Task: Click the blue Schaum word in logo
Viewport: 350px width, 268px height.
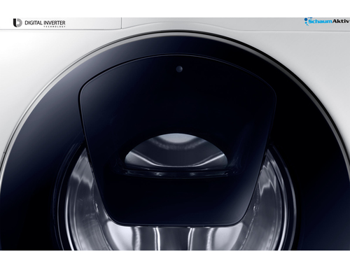Action: (x=320, y=21)
